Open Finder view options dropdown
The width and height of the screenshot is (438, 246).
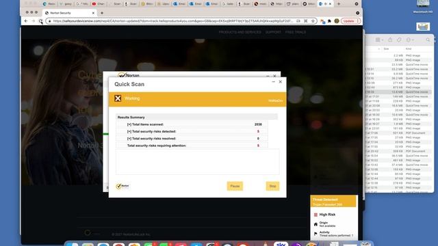(x=379, y=40)
